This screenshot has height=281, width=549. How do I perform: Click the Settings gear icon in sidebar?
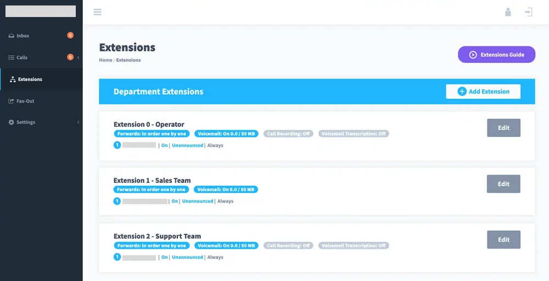[11, 122]
